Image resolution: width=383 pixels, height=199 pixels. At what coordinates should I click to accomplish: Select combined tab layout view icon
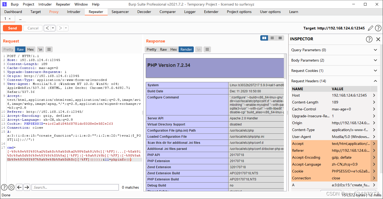click(280, 38)
